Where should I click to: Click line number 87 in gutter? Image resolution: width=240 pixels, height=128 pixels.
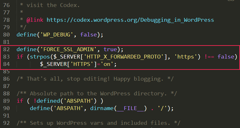(x=7, y=86)
